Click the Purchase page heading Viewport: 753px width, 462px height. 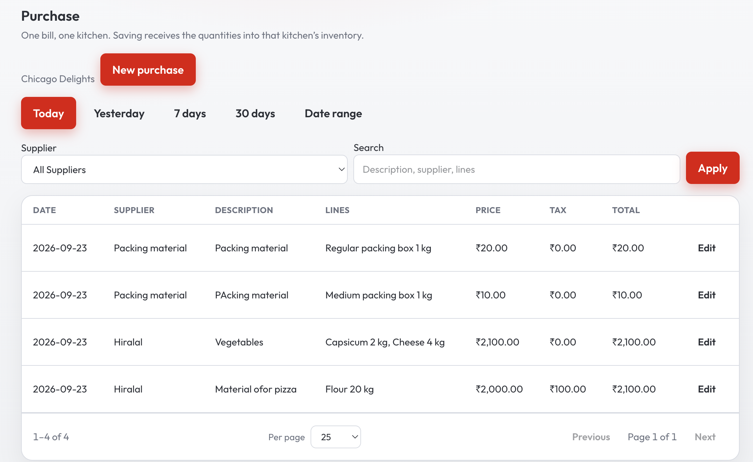[50, 16]
